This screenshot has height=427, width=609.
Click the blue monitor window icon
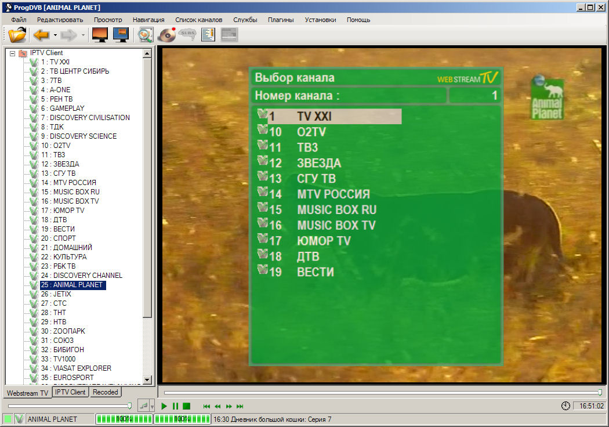(x=121, y=35)
